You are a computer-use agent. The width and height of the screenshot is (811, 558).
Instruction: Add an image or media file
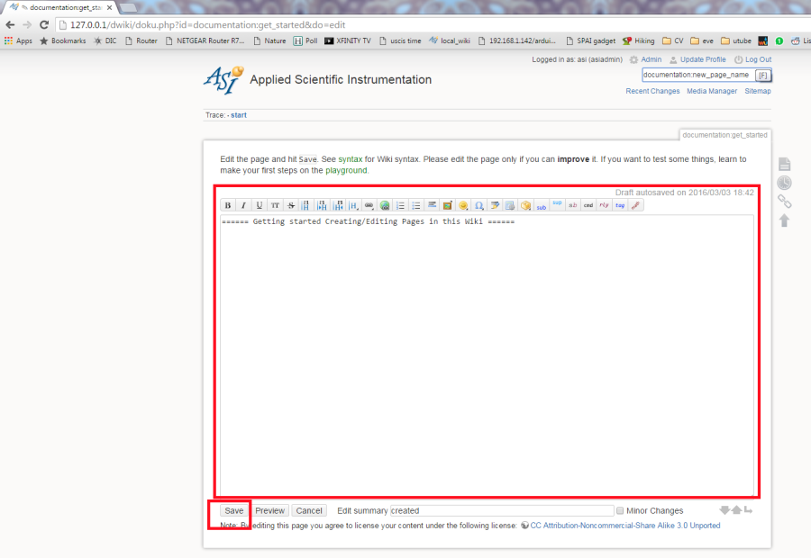(447, 205)
